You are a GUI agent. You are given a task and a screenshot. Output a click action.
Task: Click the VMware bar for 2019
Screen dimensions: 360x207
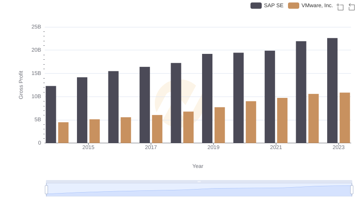click(x=220, y=125)
